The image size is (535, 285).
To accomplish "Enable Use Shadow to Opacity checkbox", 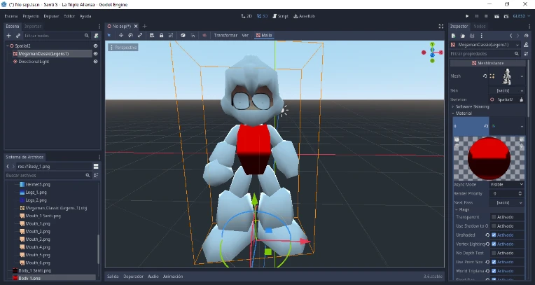I will coord(494,226).
